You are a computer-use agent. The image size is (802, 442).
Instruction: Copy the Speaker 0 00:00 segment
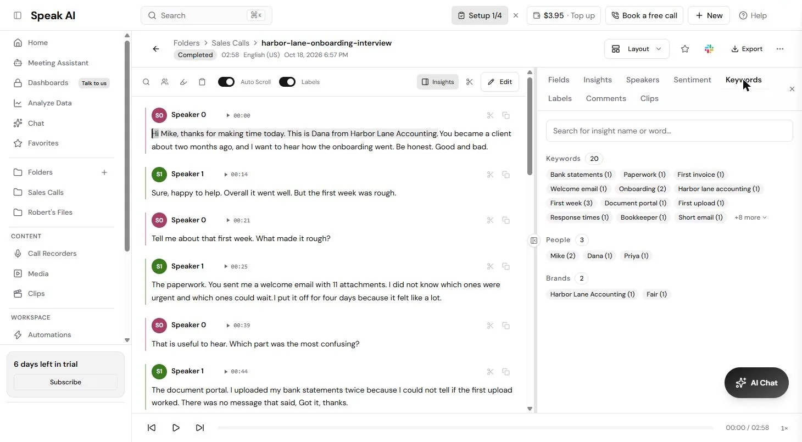[x=506, y=115]
